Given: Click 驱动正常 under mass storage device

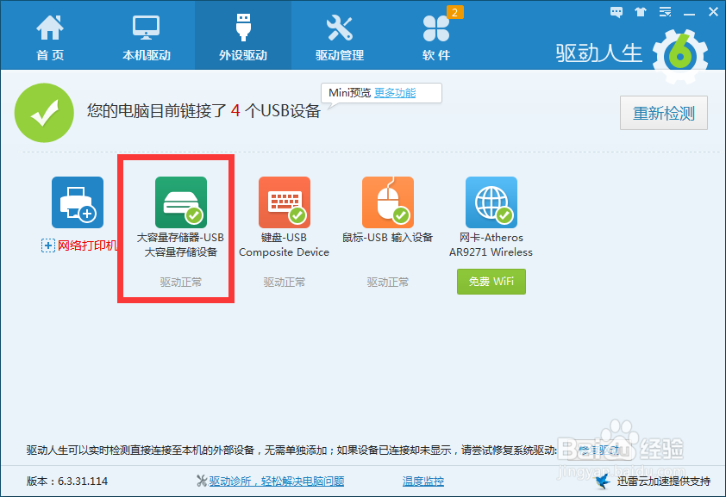Looking at the screenshot, I should click(181, 282).
